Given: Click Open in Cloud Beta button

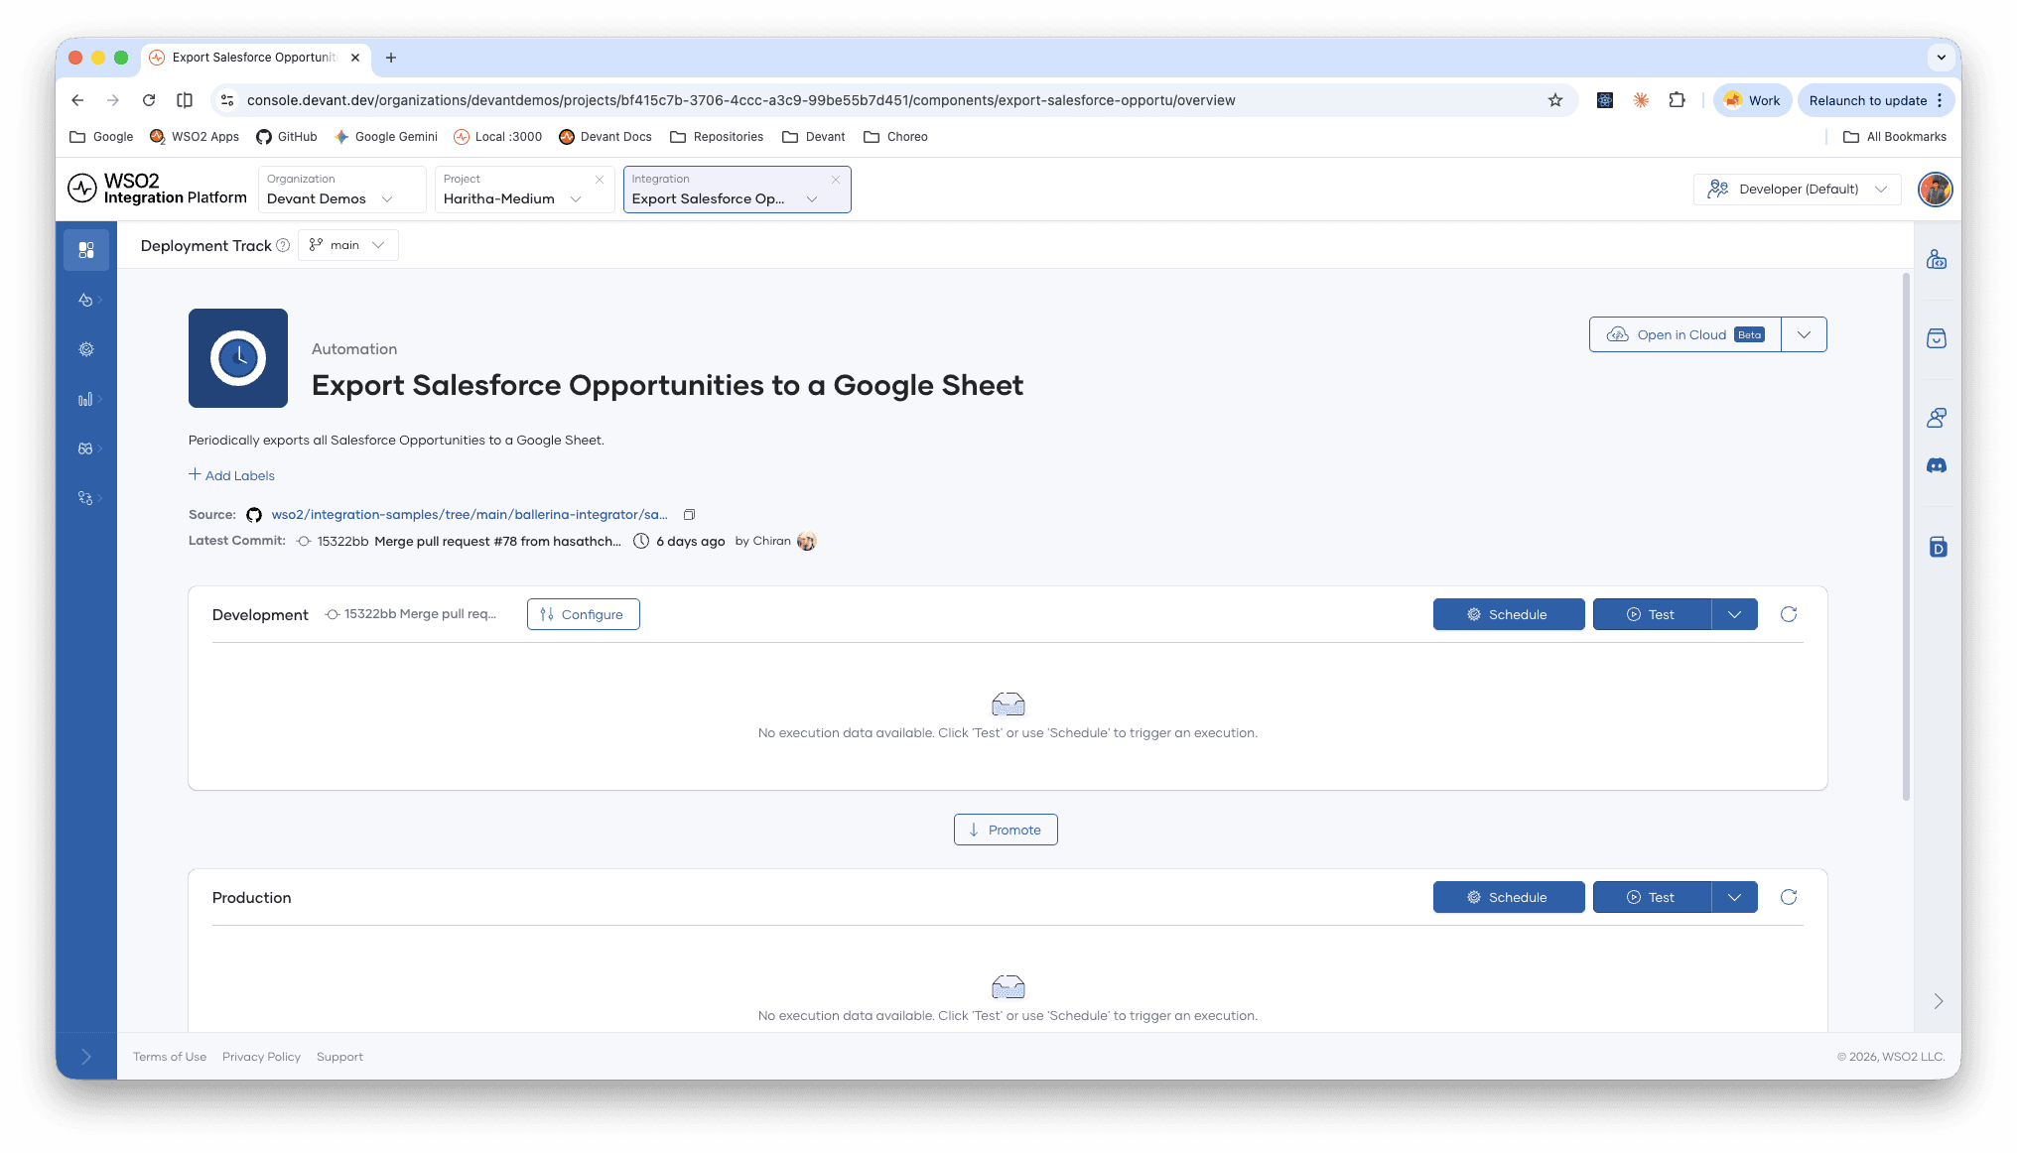Looking at the screenshot, I should (1685, 334).
